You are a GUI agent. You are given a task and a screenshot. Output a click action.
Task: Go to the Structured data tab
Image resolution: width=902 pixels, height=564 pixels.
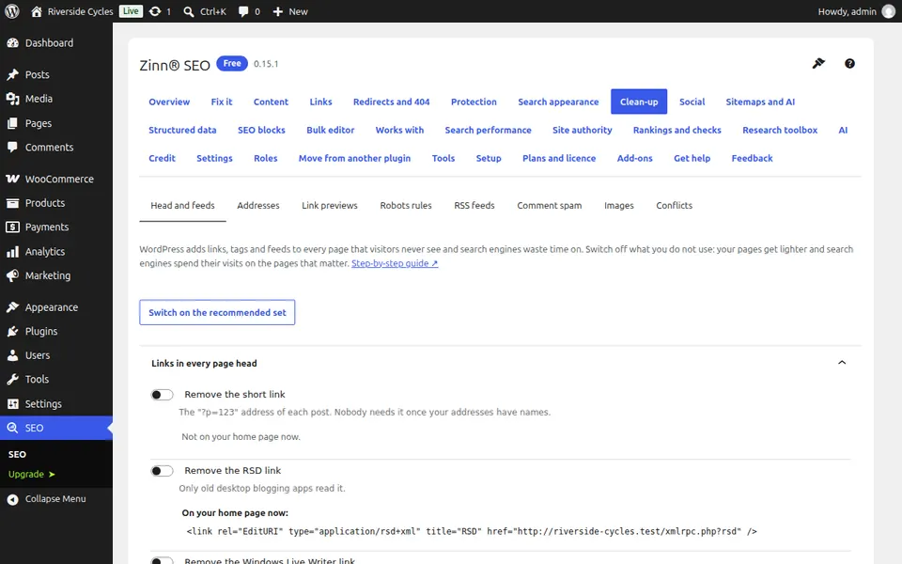point(182,130)
